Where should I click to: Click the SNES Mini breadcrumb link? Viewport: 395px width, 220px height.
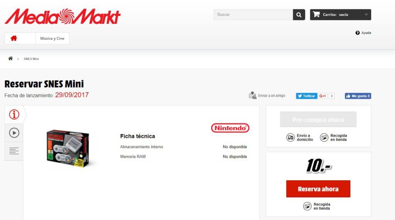31,59
